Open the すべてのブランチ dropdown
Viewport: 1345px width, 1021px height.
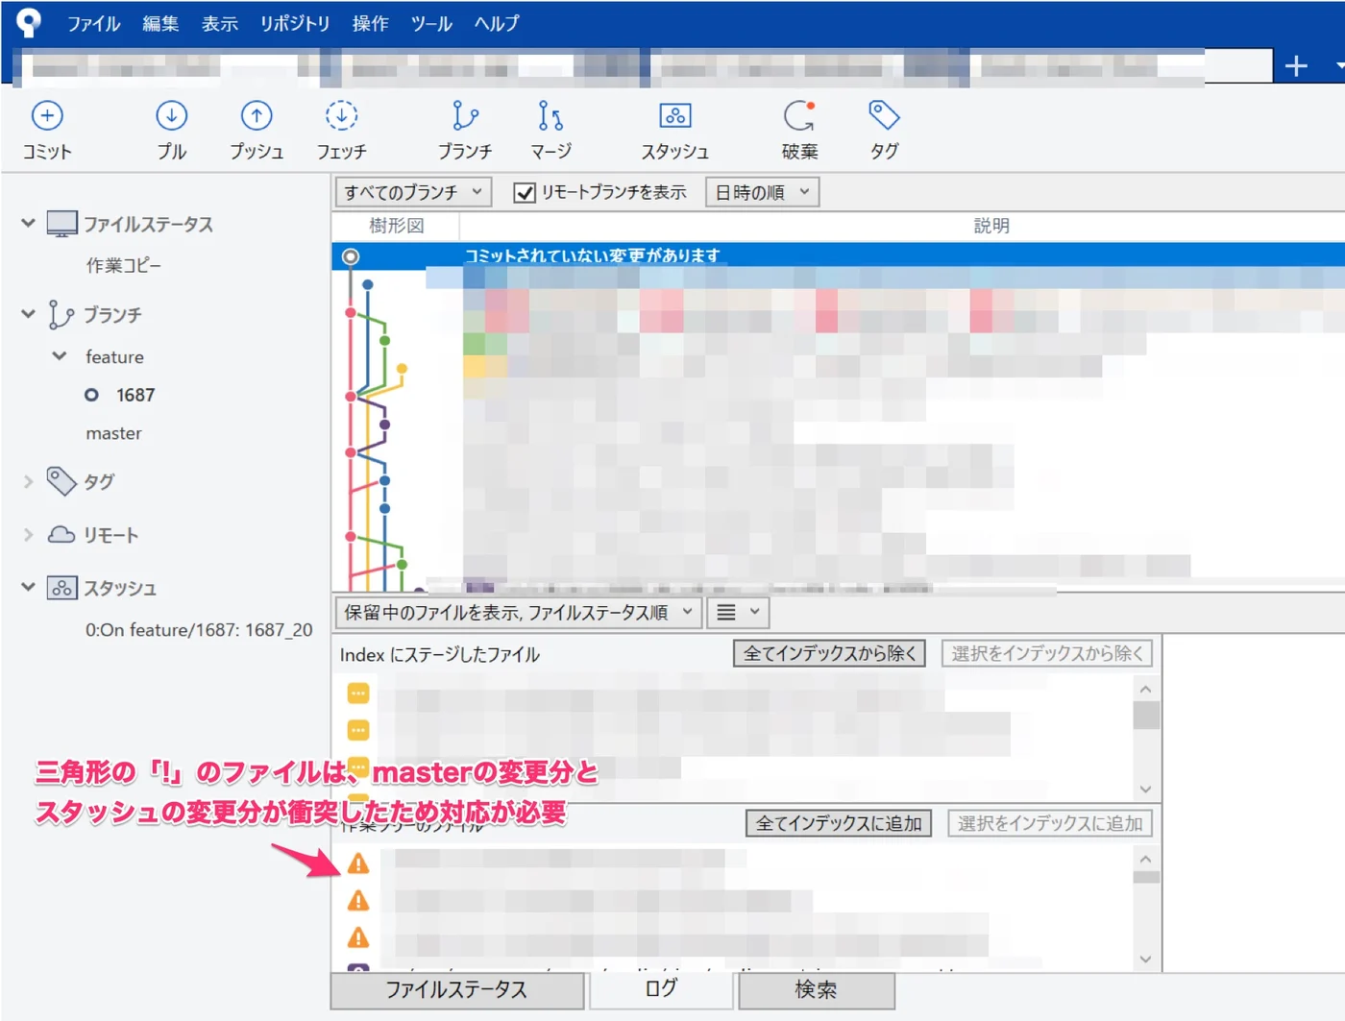[413, 192]
